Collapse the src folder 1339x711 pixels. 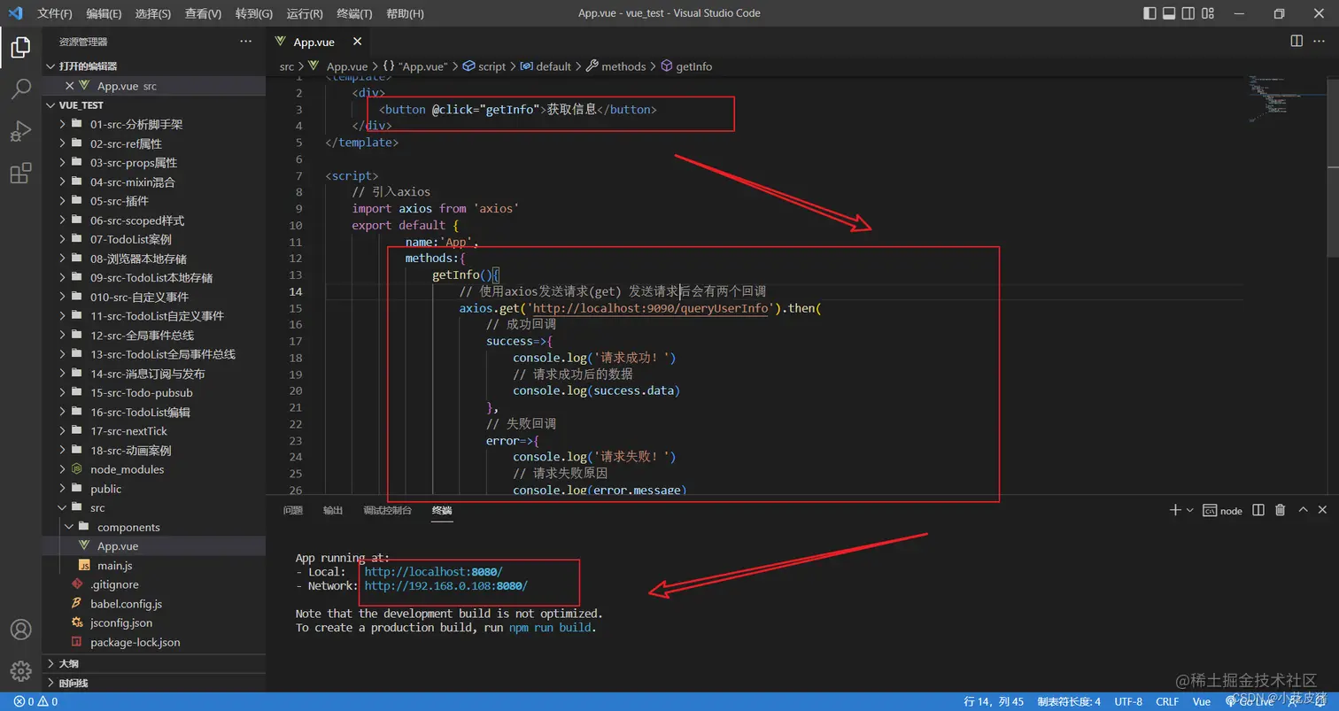pos(154,507)
